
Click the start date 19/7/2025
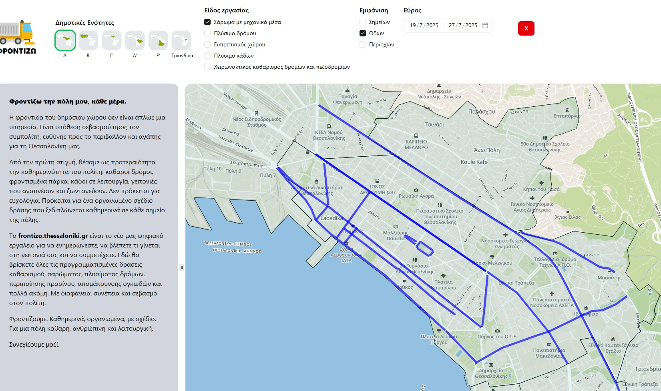pos(424,25)
